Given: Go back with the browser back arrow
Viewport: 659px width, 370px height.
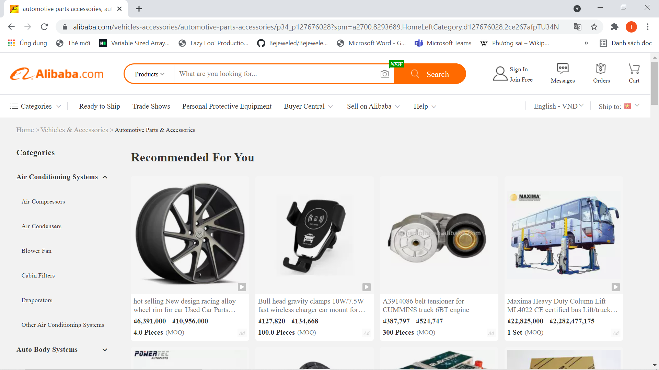Looking at the screenshot, I should [x=11, y=27].
